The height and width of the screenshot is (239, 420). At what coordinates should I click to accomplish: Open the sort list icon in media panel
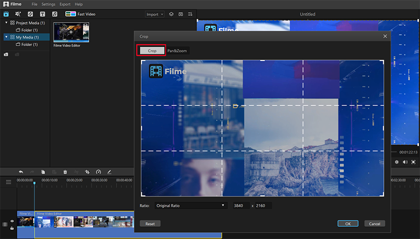pyautogui.click(x=190, y=14)
